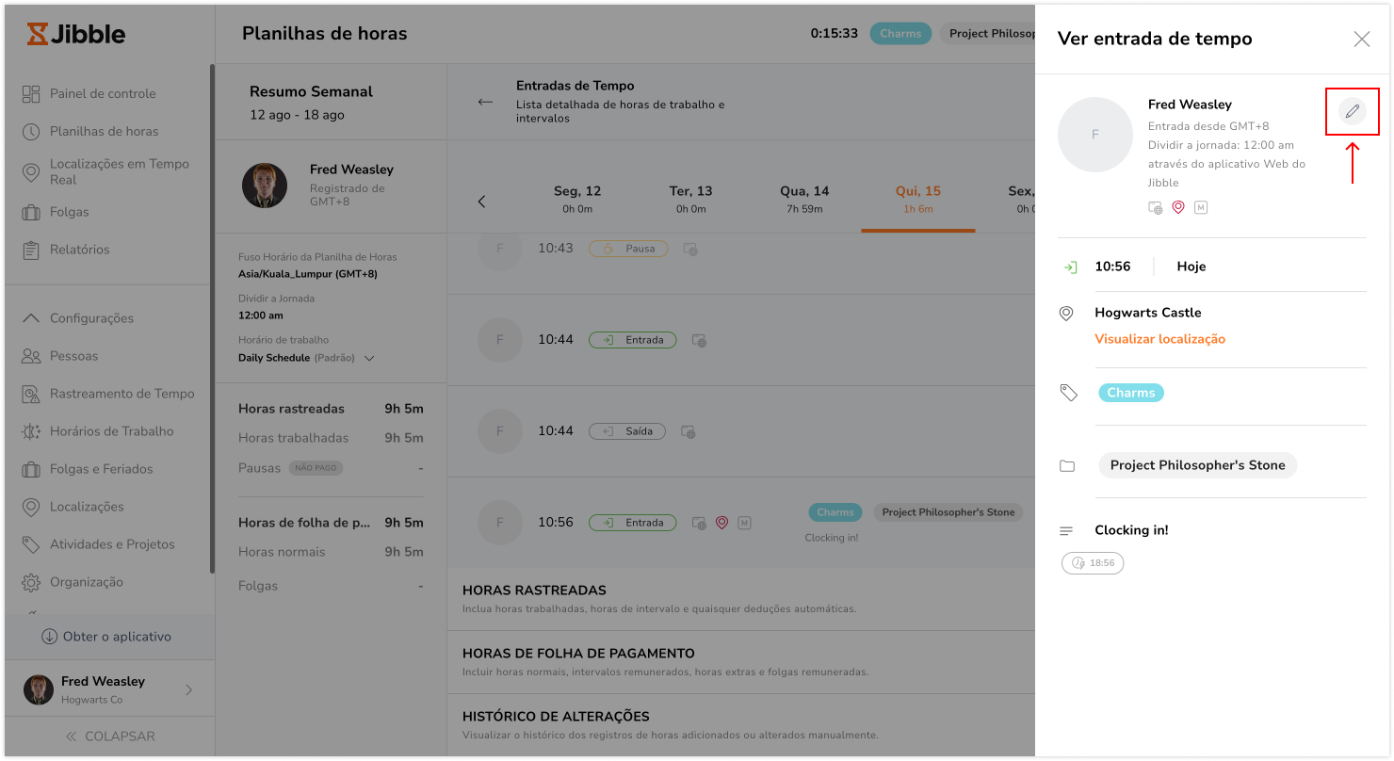Image resolution: width=1394 pixels, height=761 pixels.
Task: Open Atividades e Projetos settings
Action: [111, 544]
